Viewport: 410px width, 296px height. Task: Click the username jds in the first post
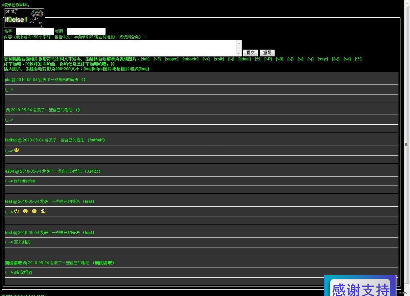coord(8,80)
